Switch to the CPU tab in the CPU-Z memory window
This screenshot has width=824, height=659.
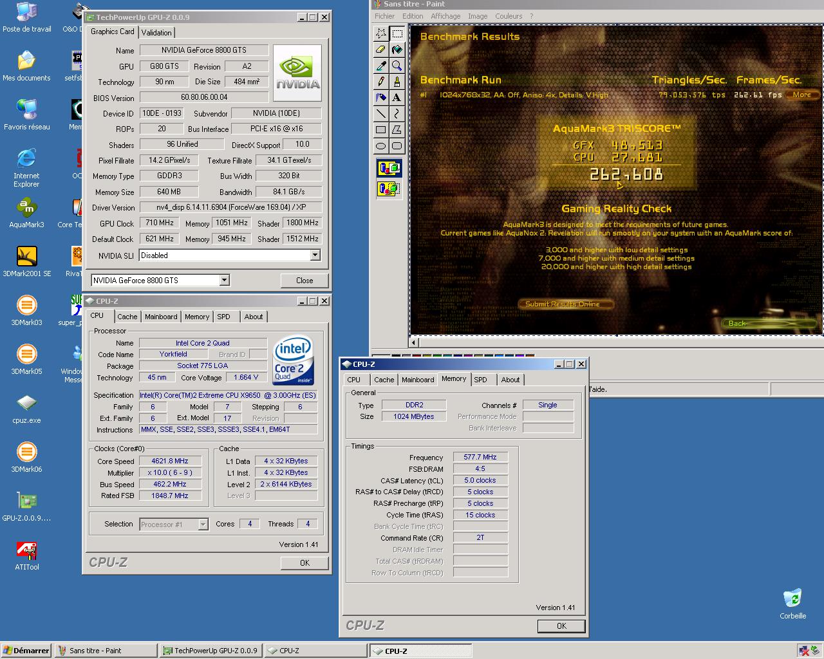pos(354,380)
